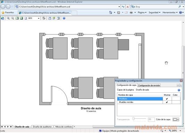Go to first page tab arrow
This screenshot has width=185, height=138.
[x=2, y=127]
